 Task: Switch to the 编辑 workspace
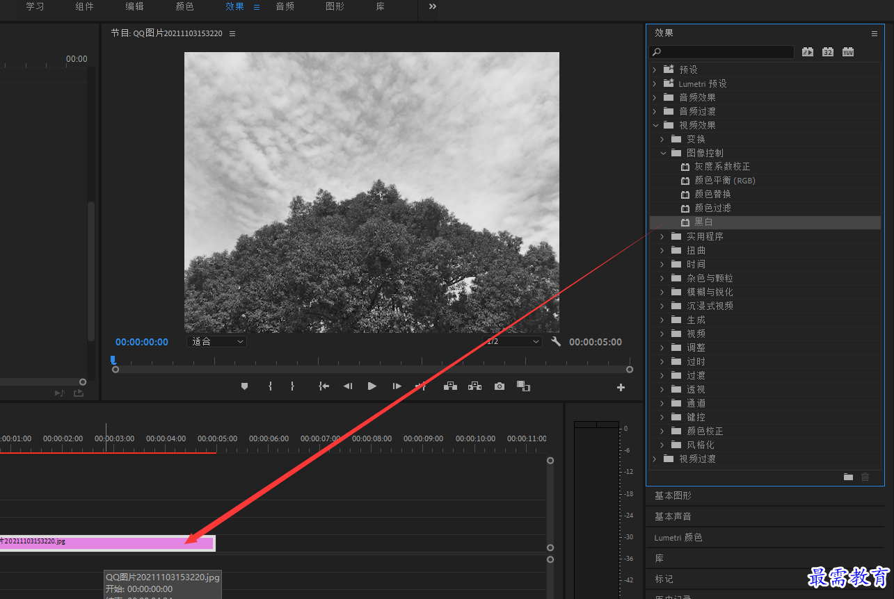pos(135,7)
